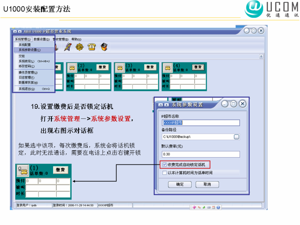Click the IP超市名称 input field
The image size is (300, 225).
(201, 123)
